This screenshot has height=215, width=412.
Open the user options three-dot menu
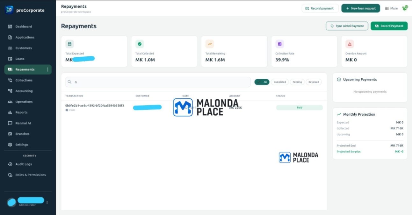[x=47, y=202]
